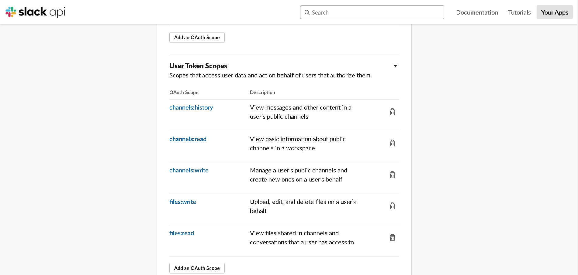Remove channels:read scope via trash icon

(392, 143)
